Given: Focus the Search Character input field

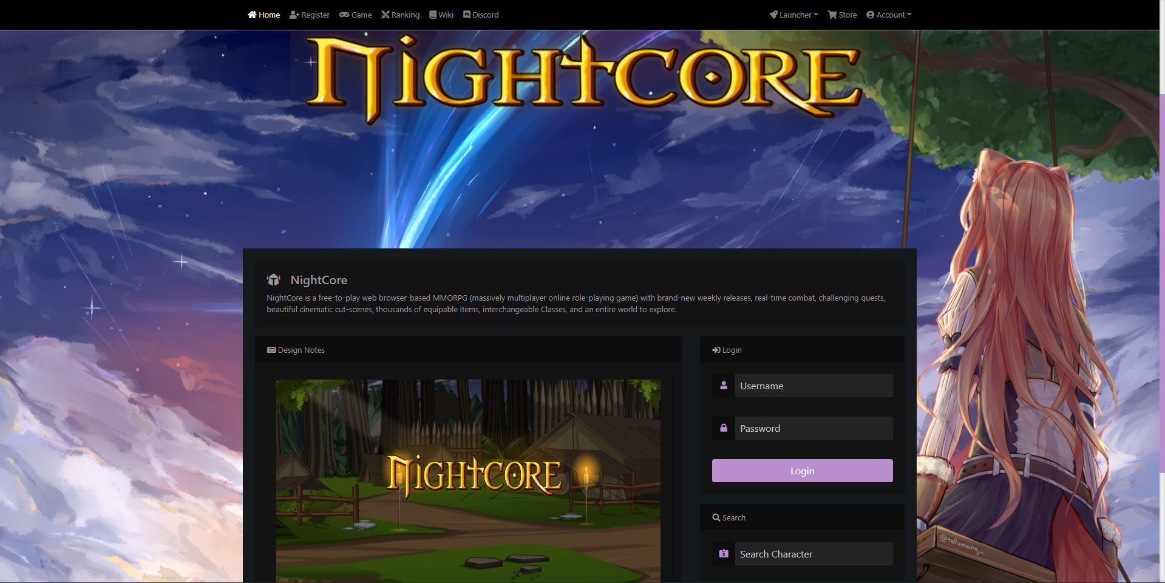Looking at the screenshot, I should tap(814, 554).
